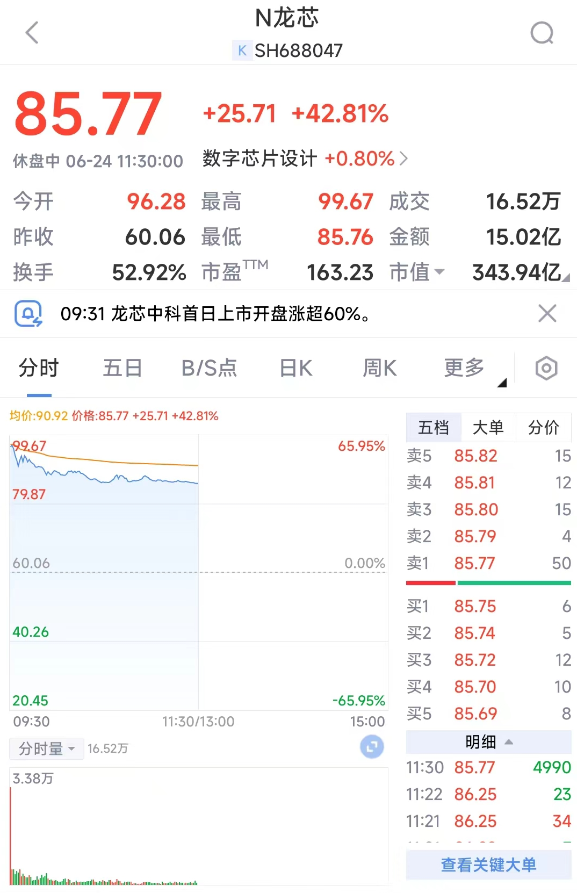577x893 pixels.
Task: Tap the 金额 value 15.02亿
Action: pyautogui.click(x=523, y=237)
